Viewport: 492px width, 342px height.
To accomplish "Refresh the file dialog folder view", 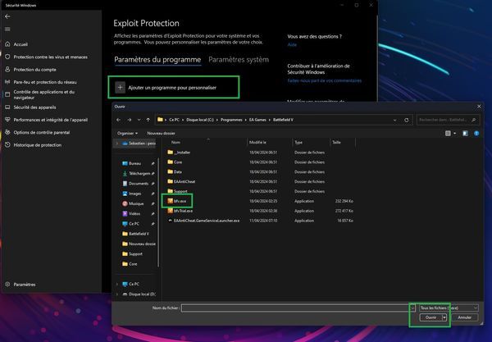I will pos(406,120).
